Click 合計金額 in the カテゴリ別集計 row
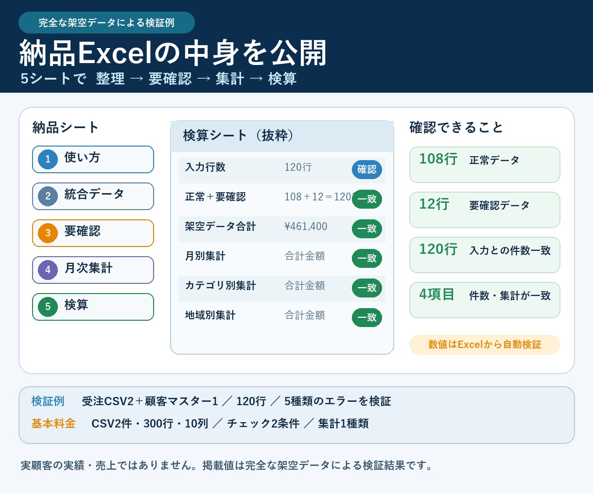The height and width of the screenshot is (493, 593). pyautogui.click(x=305, y=285)
